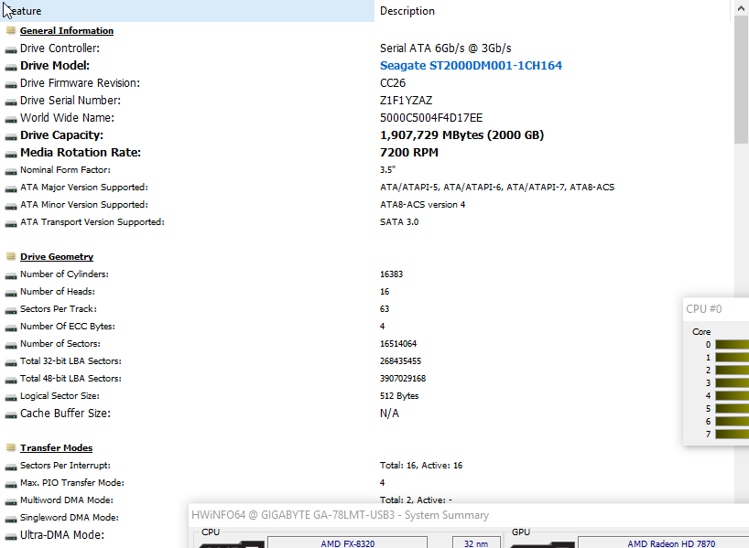Select the firmware revision value CC26
Viewport: 749px width, 548px height.
(393, 83)
